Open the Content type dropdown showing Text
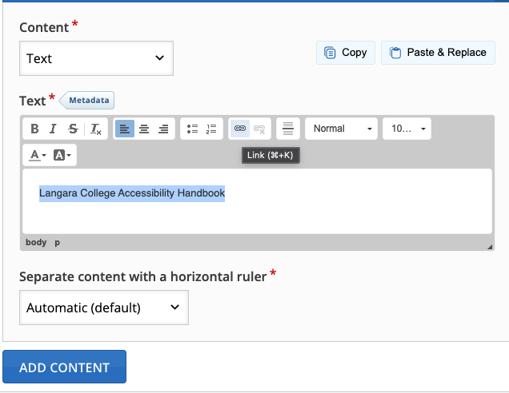 click(96, 58)
